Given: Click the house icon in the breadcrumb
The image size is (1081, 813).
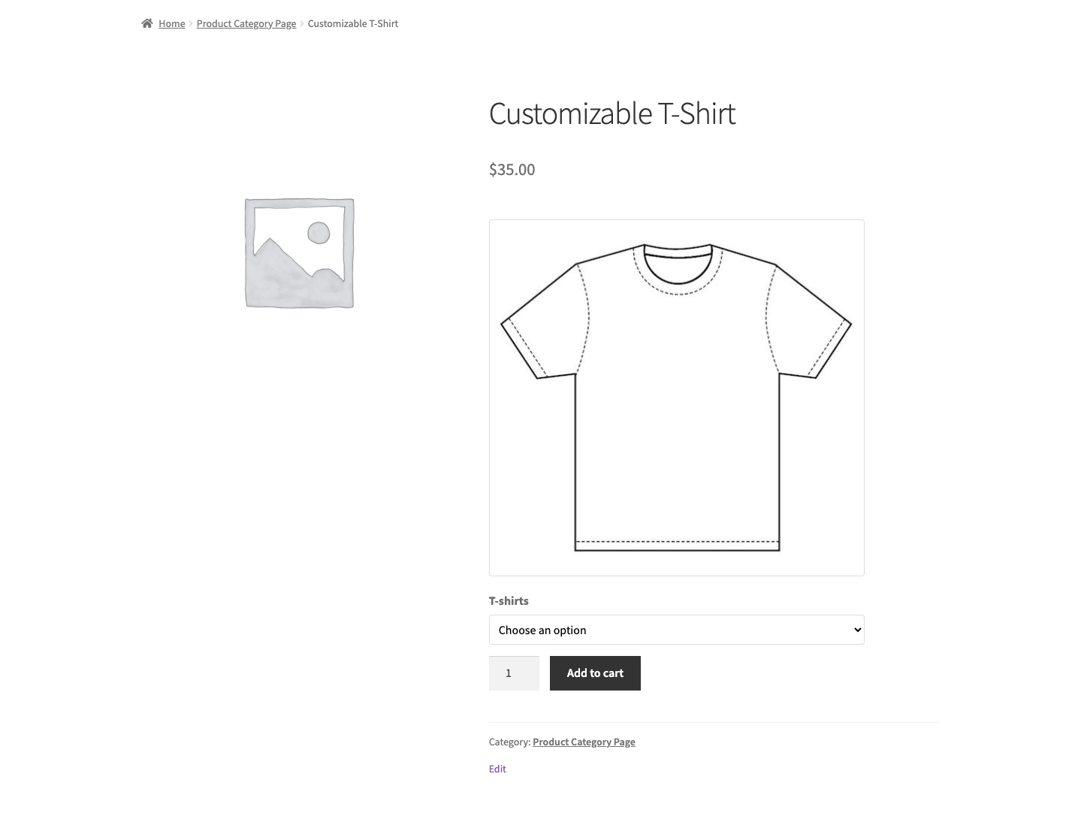Looking at the screenshot, I should pyautogui.click(x=147, y=23).
